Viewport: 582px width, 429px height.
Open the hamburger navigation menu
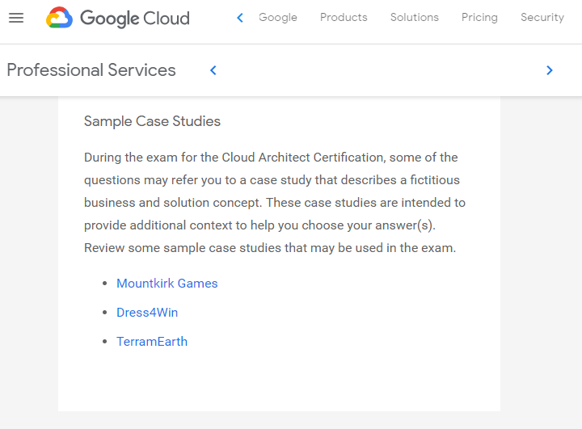16,18
